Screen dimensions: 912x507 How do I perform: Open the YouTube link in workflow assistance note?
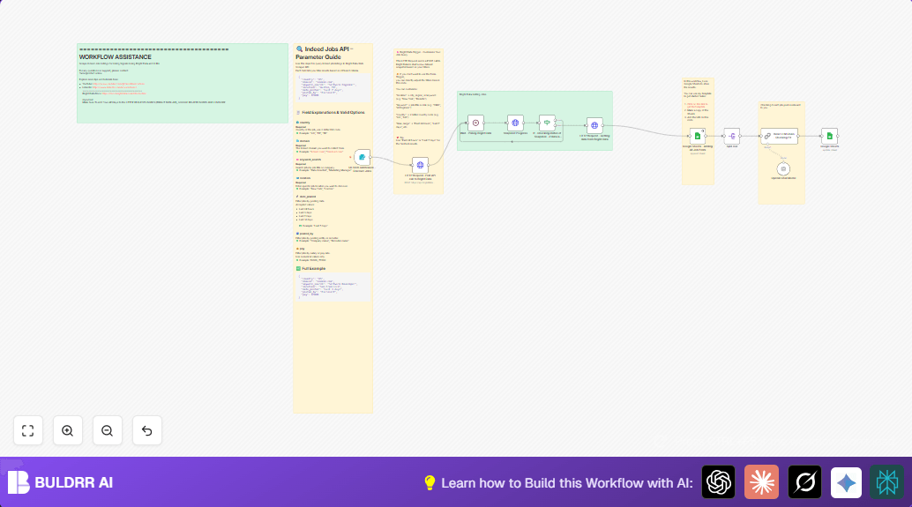[x=118, y=84]
